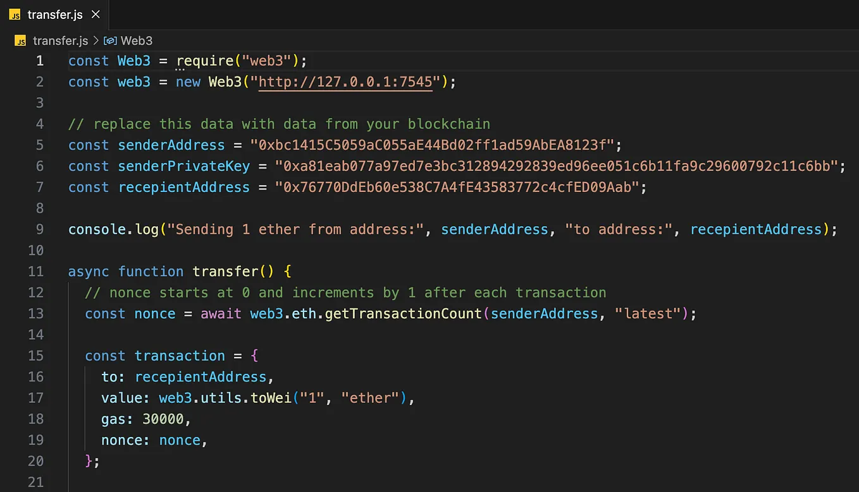Click the "to address:" string on line 9
The height and width of the screenshot is (492, 859).
coord(619,229)
